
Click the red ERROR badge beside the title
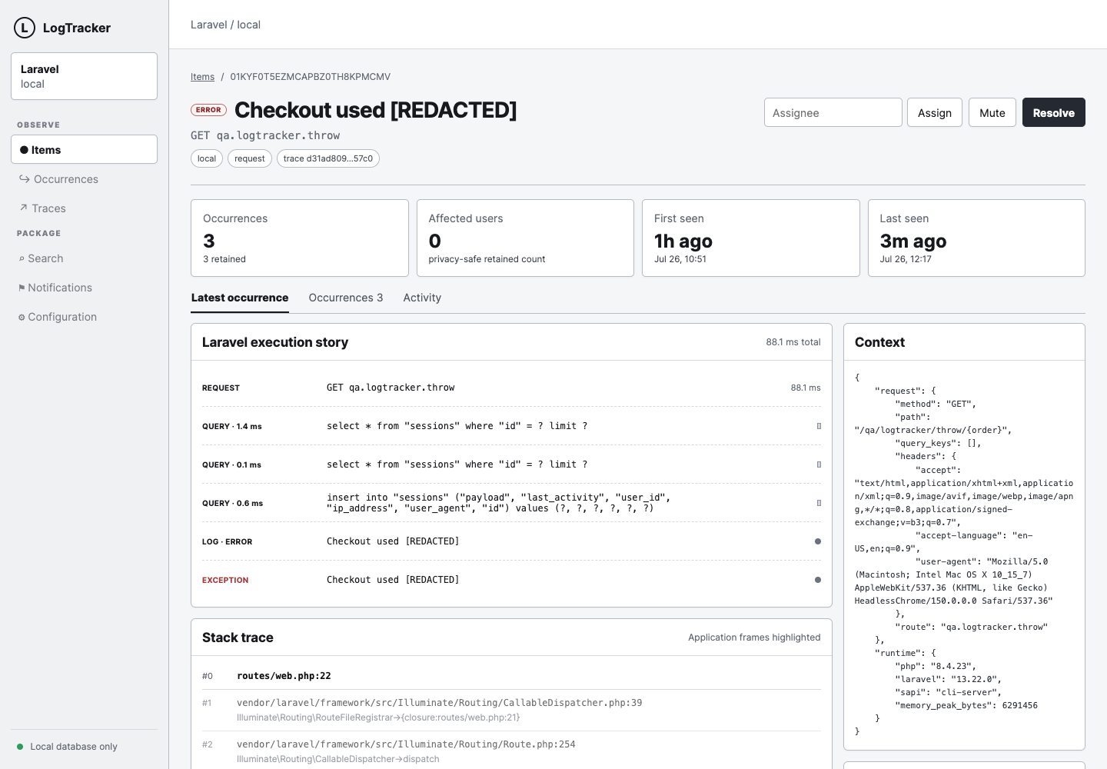(x=208, y=110)
